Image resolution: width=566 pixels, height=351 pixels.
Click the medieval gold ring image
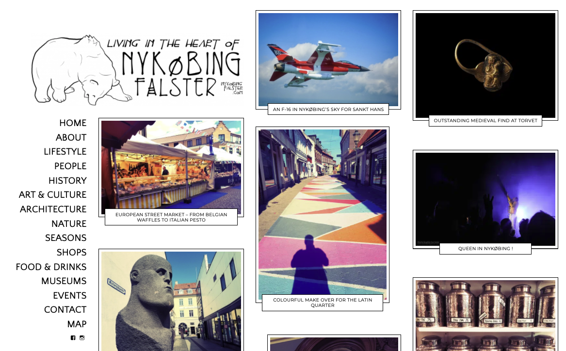pyautogui.click(x=485, y=65)
